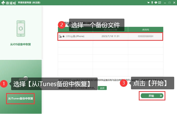
Task: Click the lock icon on the backup entry
Action: coord(63,36)
